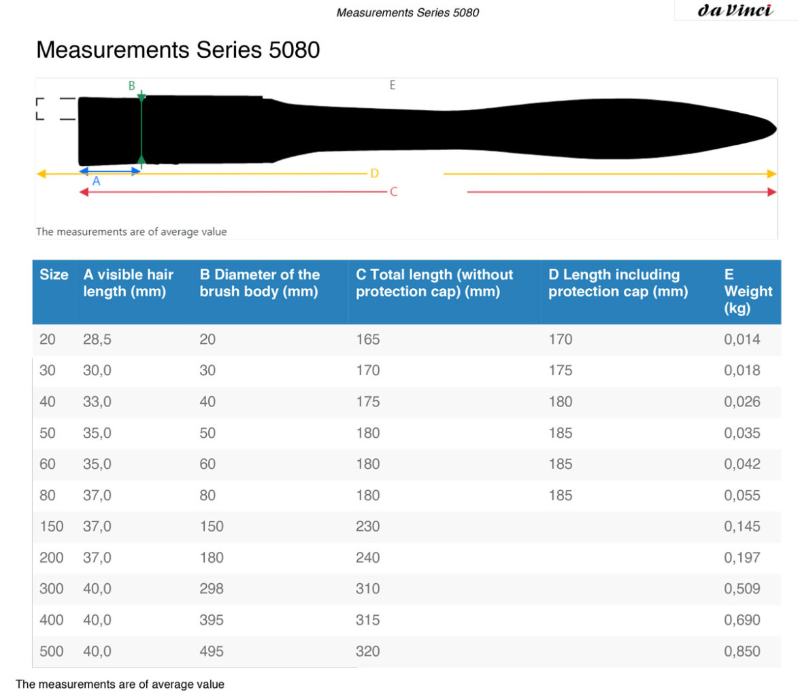
Task: Click the green B label in the diagram
Action: 132,86
